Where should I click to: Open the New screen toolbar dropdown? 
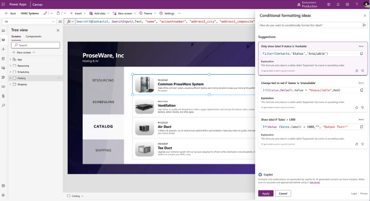[x=124, y=13]
